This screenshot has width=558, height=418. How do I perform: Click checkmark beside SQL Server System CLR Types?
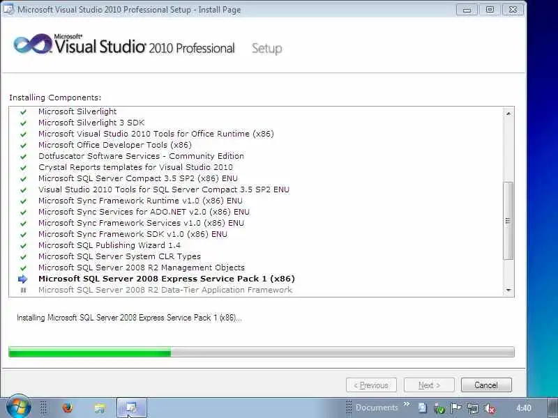[x=24, y=257]
